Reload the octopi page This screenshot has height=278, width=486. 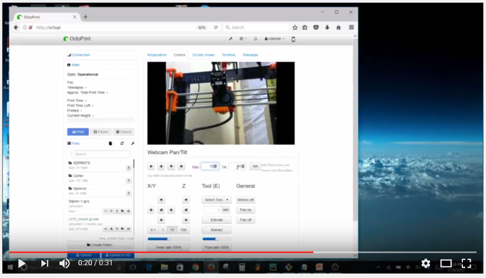tap(216, 27)
